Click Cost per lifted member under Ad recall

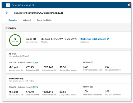coord(68,70)
